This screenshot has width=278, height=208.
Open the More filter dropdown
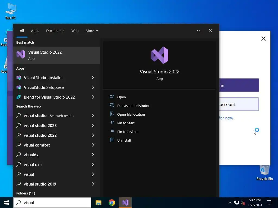92,31
